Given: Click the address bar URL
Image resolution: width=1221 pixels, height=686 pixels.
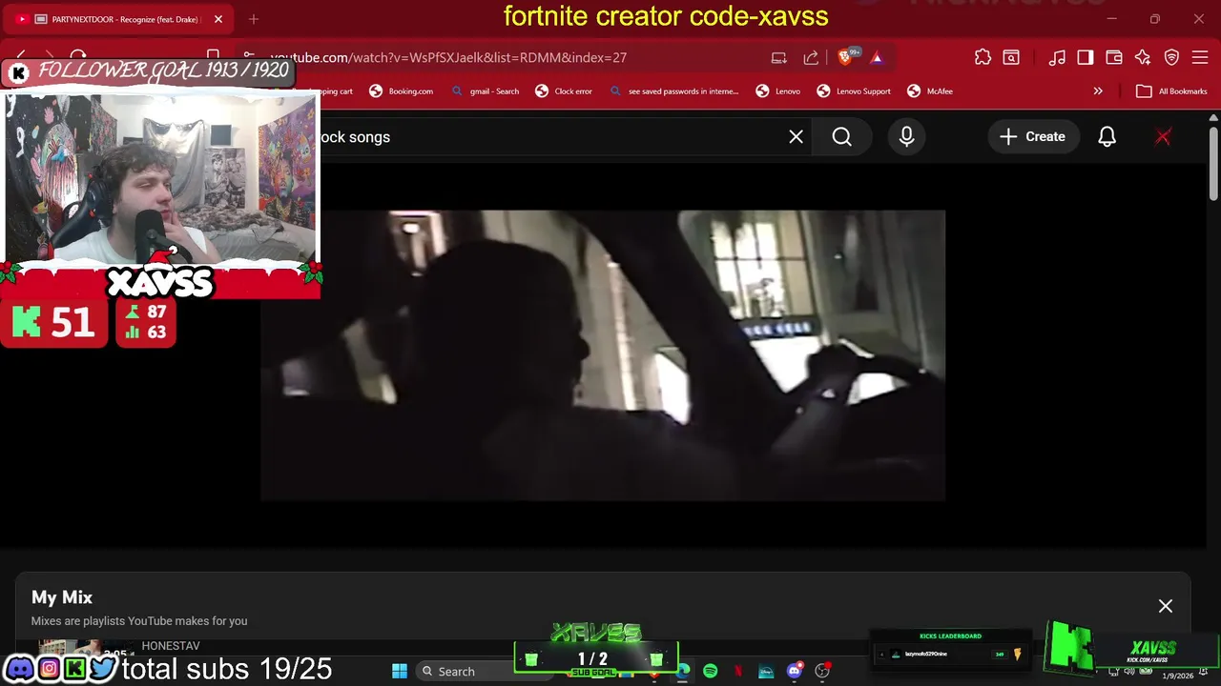Looking at the screenshot, I should 448,58.
